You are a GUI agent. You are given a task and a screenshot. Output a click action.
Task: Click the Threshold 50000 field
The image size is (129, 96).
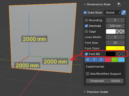point(105,81)
